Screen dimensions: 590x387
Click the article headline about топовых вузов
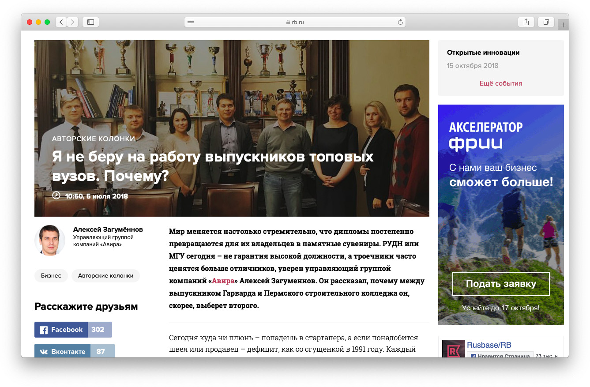(x=213, y=166)
